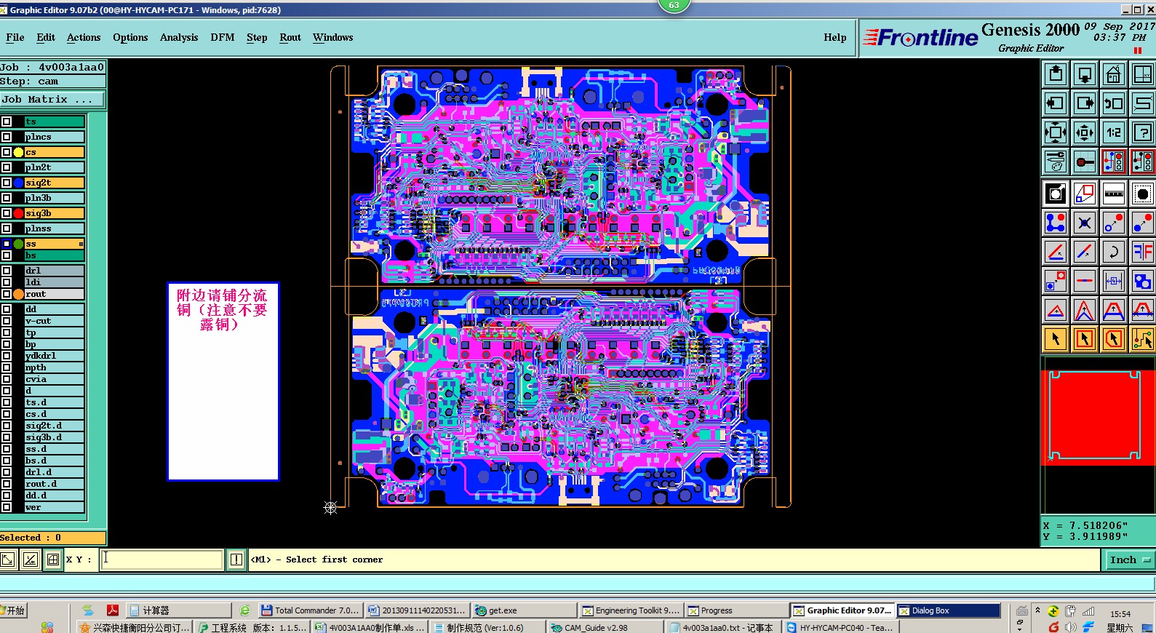The width and height of the screenshot is (1156, 633).
Task: Click the blue-red connected nodes icon
Action: point(1056,223)
